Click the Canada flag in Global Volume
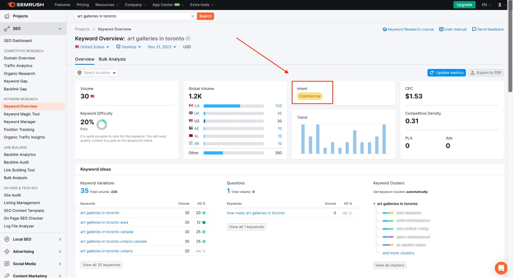Screen dimensions: 513x278 coord(191,105)
